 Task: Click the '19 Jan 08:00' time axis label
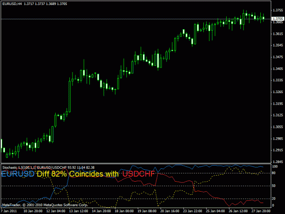click(147, 211)
